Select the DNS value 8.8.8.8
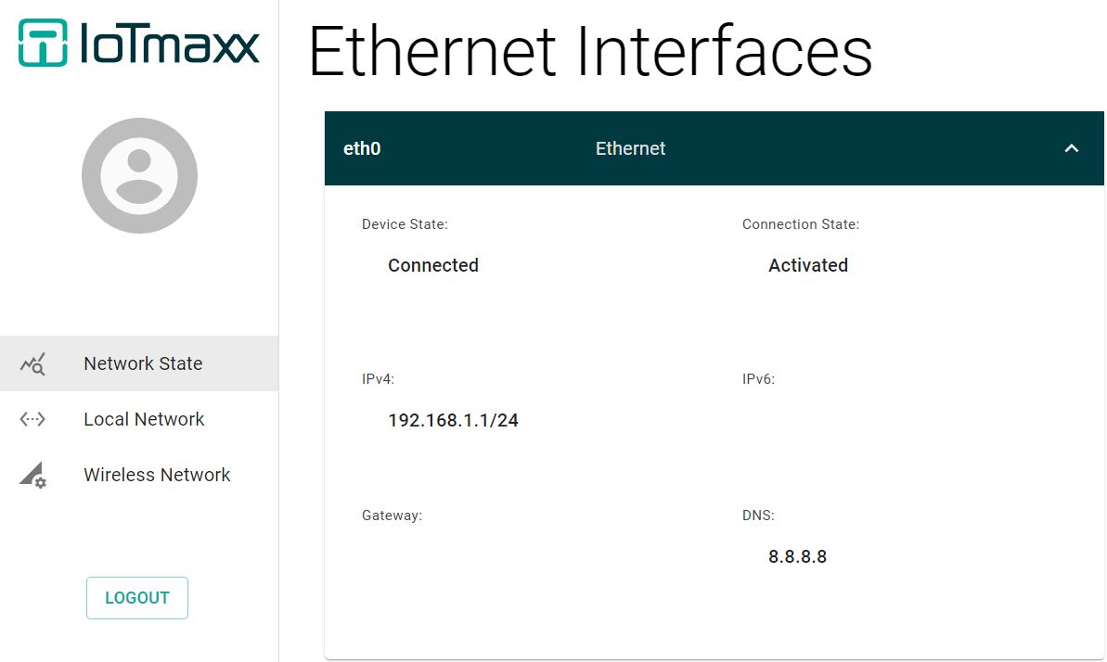The height and width of the screenshot is (662, 1107). (797, 557)
